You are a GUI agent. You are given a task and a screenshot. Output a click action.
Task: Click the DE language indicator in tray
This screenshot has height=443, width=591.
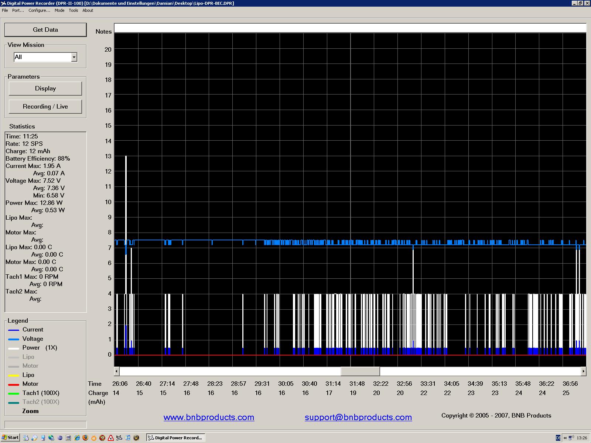point(558,438)
